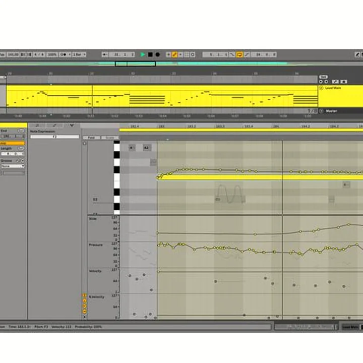This screenshot has width=363, height=363.
Task: Click the loop length field
Action: point(264,54)
